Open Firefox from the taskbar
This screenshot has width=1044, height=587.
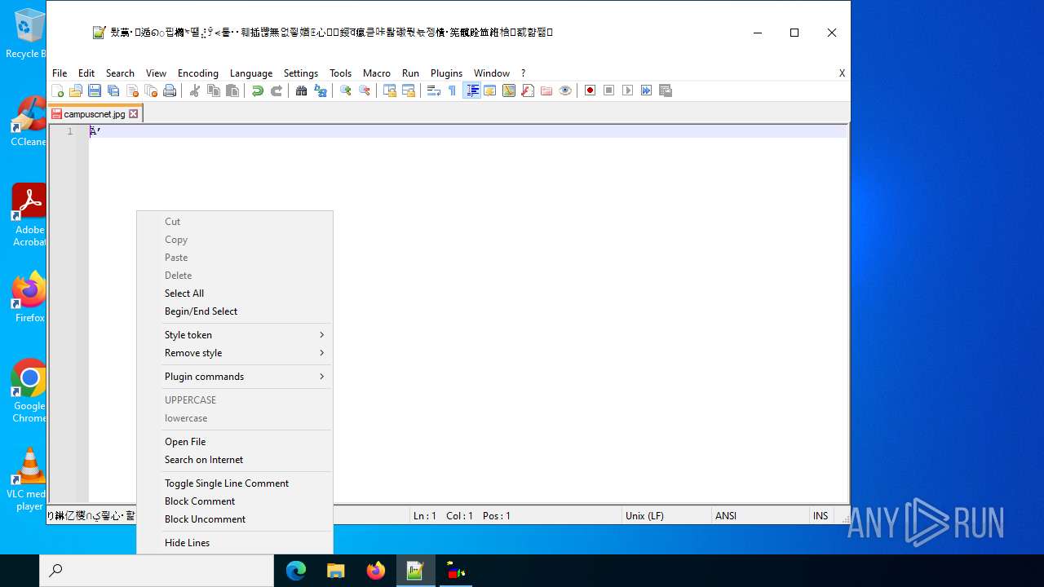pos(375,571)
